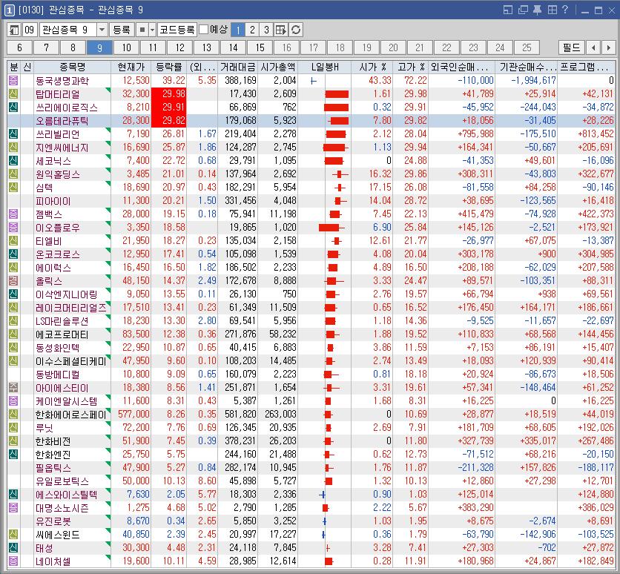Click 탑머티리얼 change rate 29.98 cell

169,94
